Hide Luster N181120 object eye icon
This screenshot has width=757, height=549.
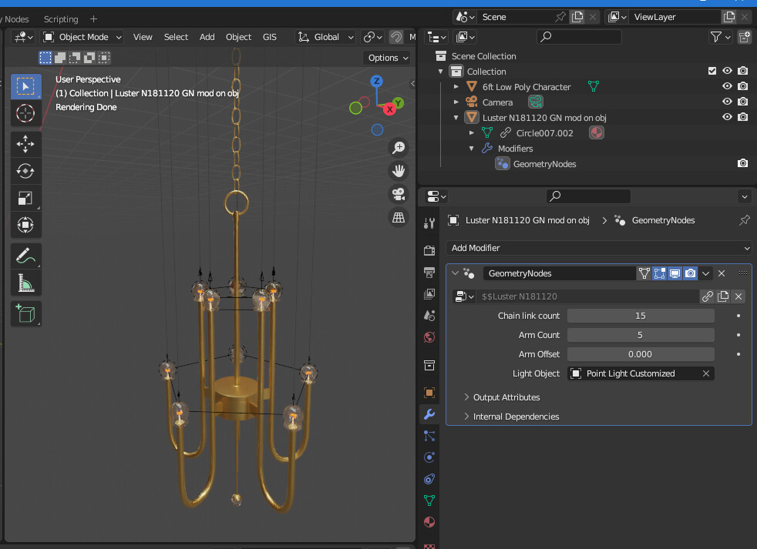tap(727, 117)
